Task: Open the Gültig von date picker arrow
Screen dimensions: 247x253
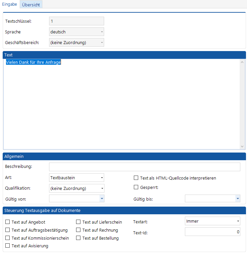Action: [x=102, y=199]
